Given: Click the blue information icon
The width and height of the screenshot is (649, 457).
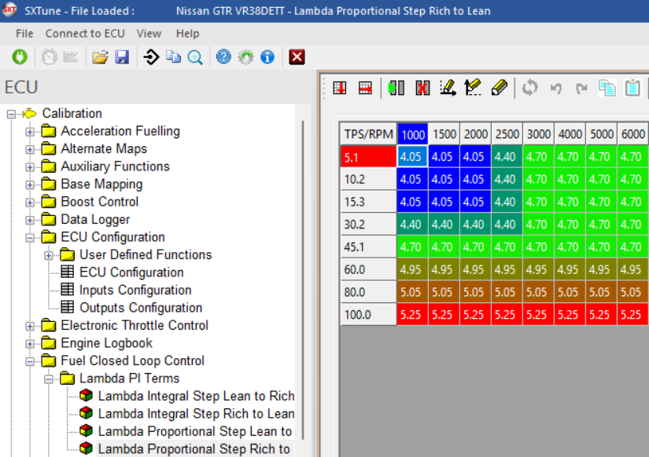Looking at the screenshot, I should [267, 57].
